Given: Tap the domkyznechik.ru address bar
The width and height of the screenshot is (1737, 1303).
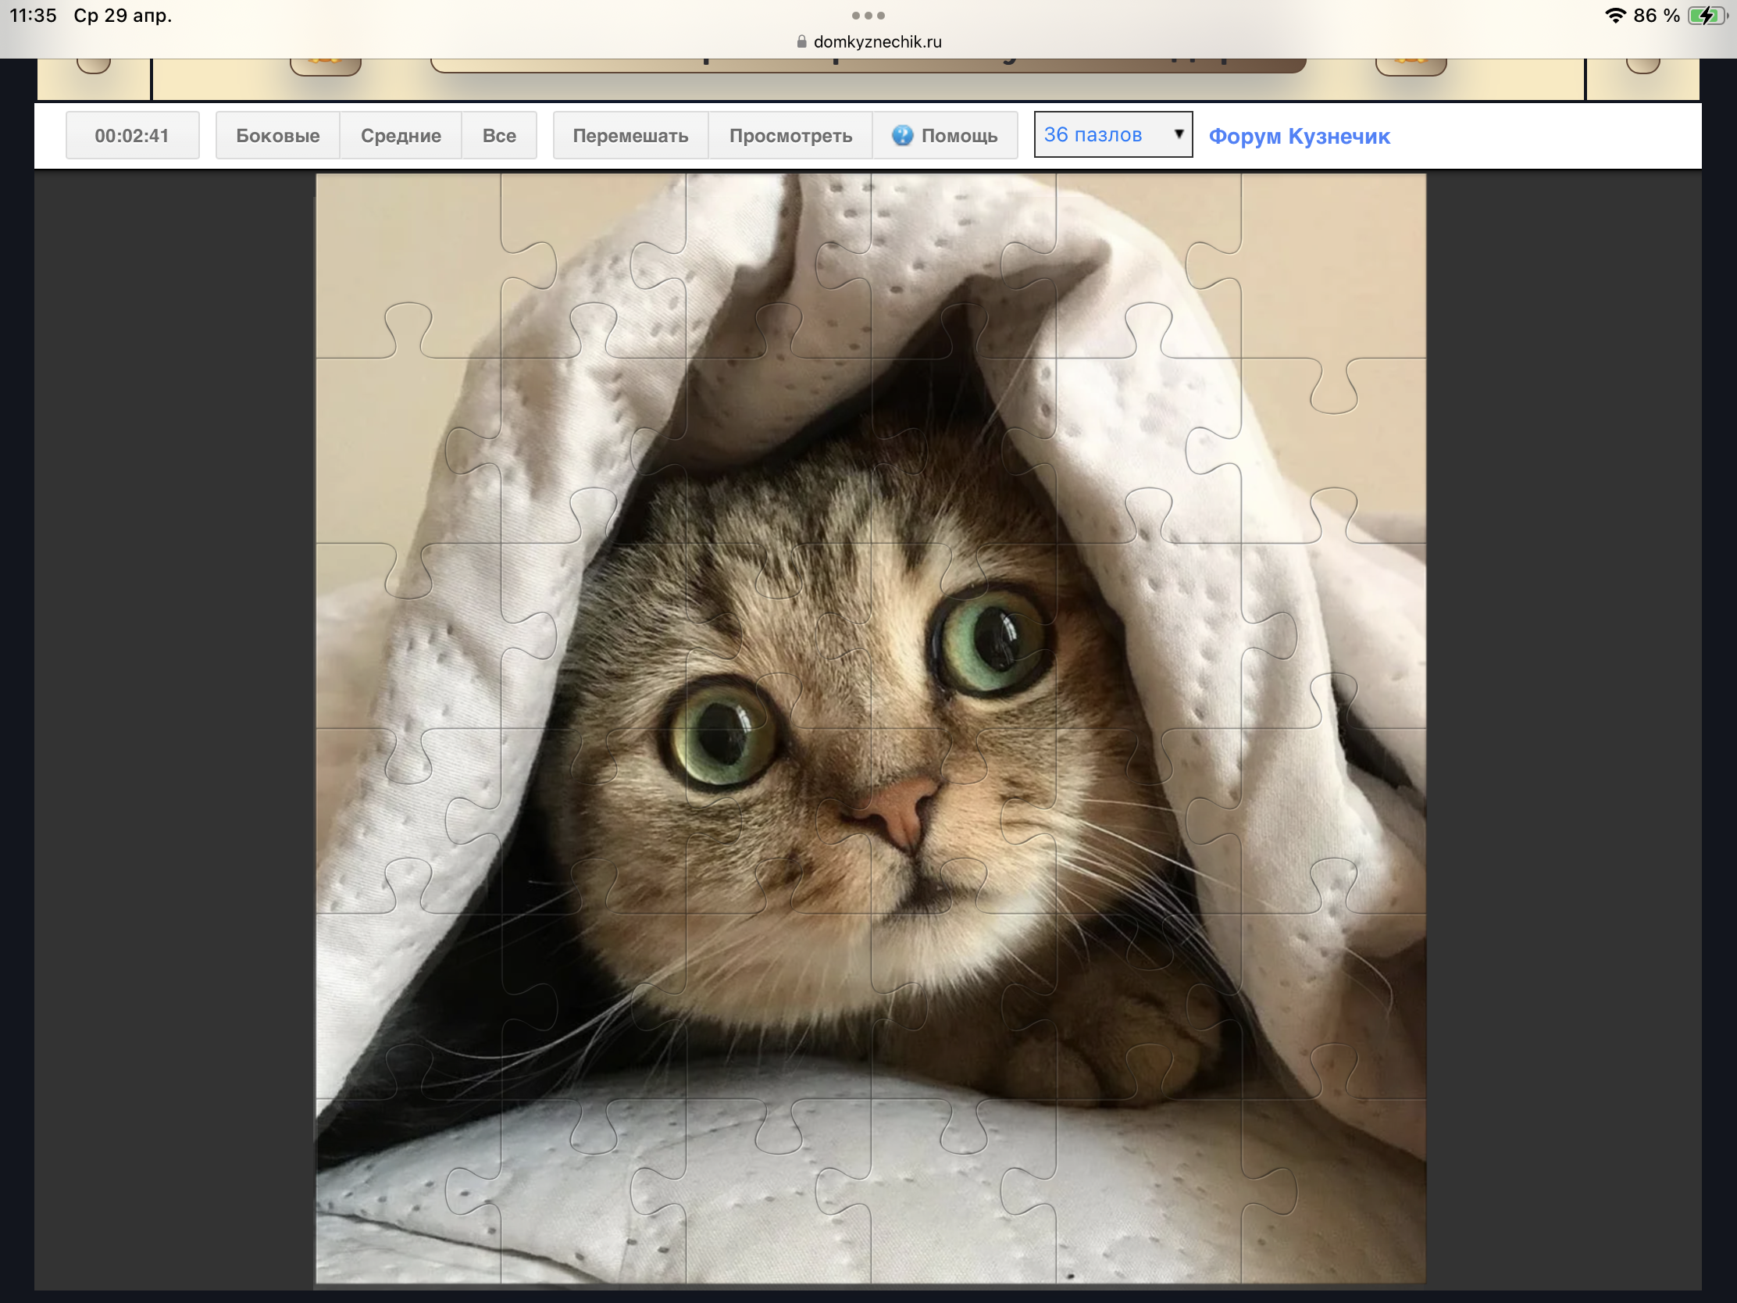Looking at the screenshot, I should coord(876,41).
